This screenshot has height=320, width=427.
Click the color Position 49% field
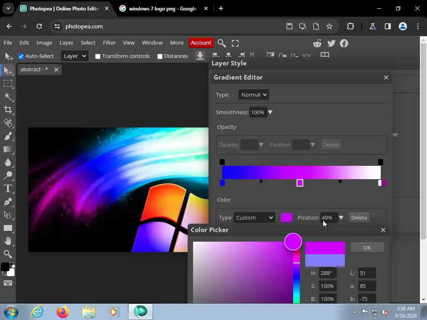point(329,217)
